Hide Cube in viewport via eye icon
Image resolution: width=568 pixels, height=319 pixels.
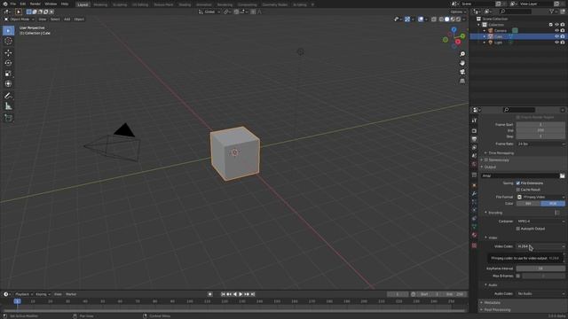tap(556, 36)
